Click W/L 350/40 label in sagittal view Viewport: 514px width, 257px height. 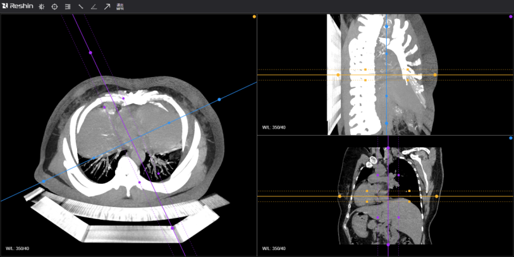coord(273,128)
